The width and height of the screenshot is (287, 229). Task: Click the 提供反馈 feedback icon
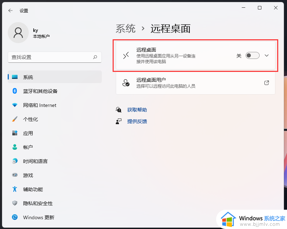coord(119,121)
